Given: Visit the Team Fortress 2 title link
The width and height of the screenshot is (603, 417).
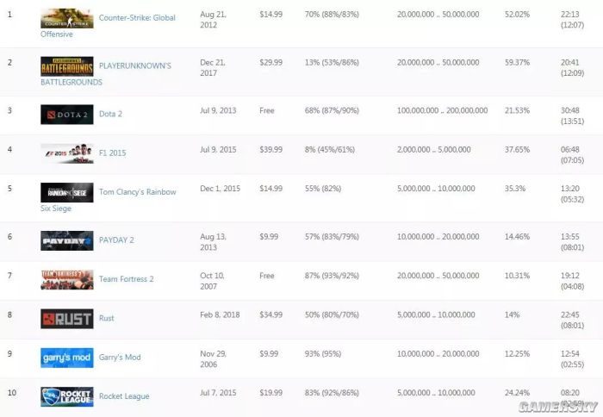Looking at the screenshot, I should [x=126, y=279].
